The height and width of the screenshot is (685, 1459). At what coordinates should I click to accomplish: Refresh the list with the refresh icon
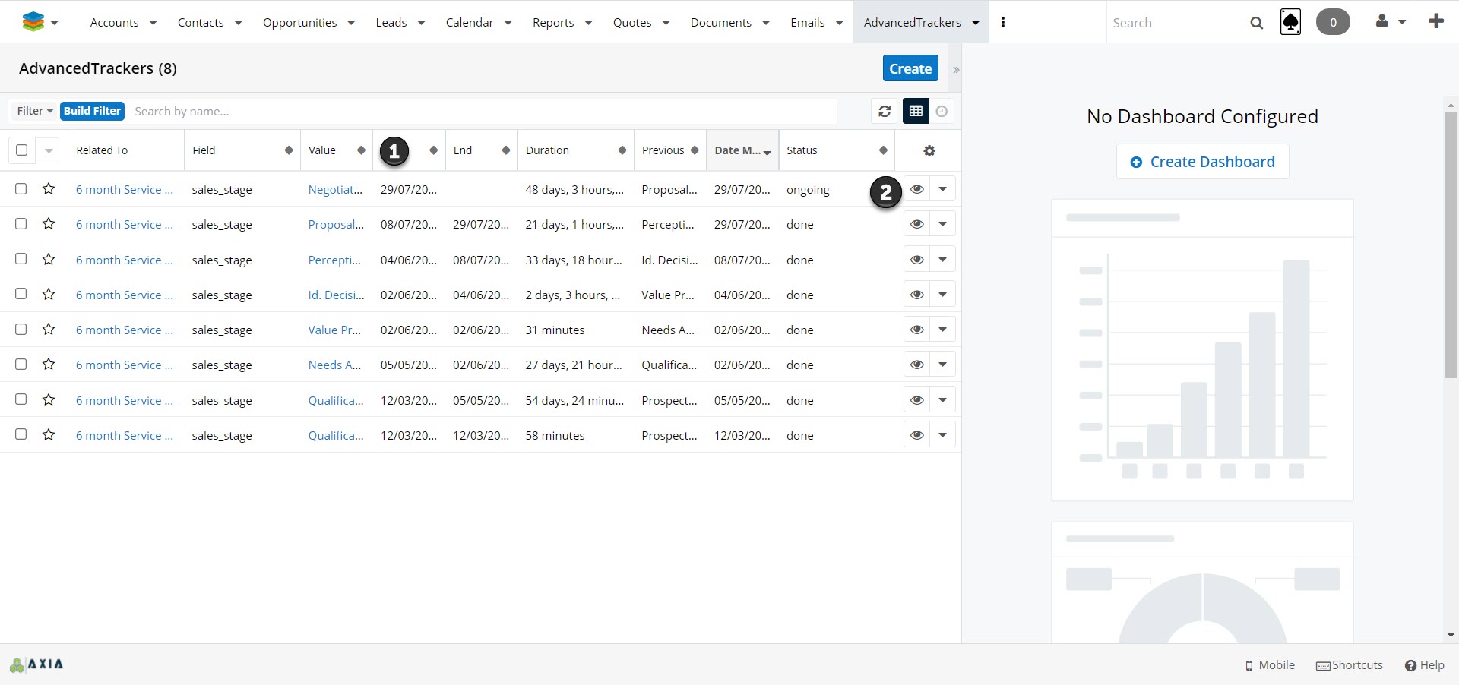point(885,112)
